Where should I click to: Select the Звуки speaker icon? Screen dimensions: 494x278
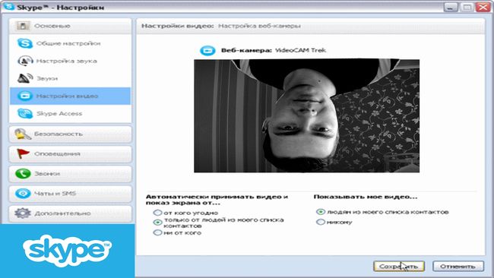click(x=25, y=78)
